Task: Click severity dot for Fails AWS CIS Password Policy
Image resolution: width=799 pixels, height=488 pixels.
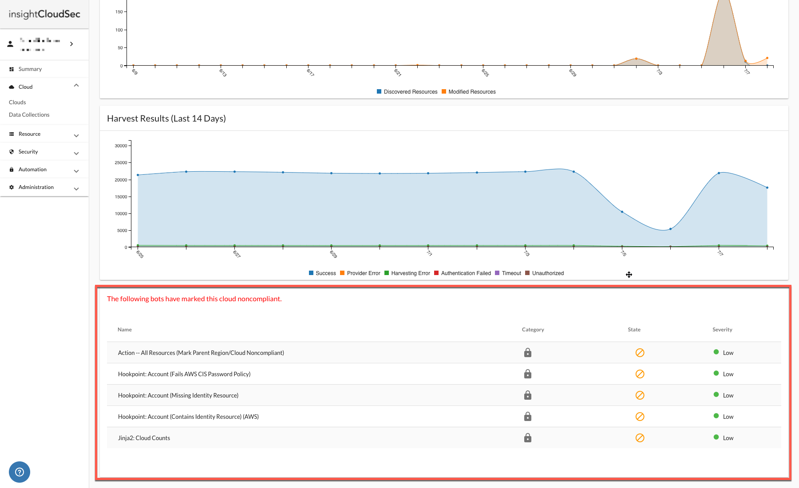Action: coord(716,373)
